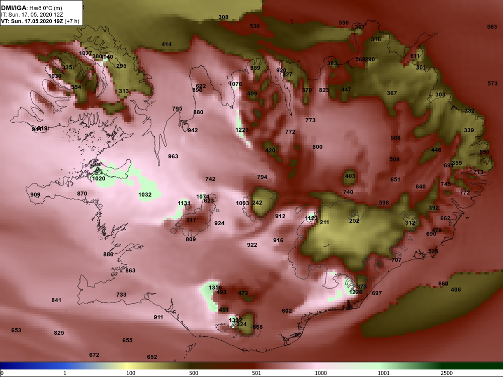
Task: Pick the 773 value on the map
Action: (x=310, y=120)
